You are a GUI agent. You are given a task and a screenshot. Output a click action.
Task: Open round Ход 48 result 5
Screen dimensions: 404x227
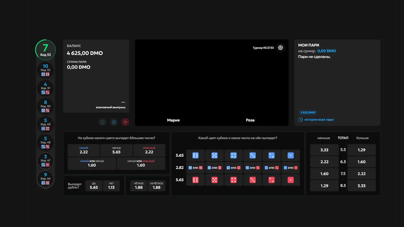(45, 143)
